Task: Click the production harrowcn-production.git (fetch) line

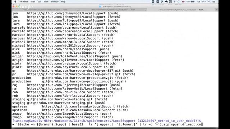Action: [70, 78]
